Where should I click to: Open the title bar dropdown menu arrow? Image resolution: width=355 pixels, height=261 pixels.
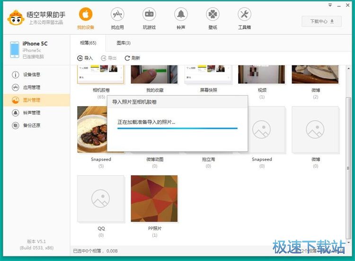pos(330,5)
